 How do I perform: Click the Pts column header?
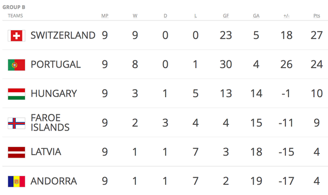click(317, 16)
